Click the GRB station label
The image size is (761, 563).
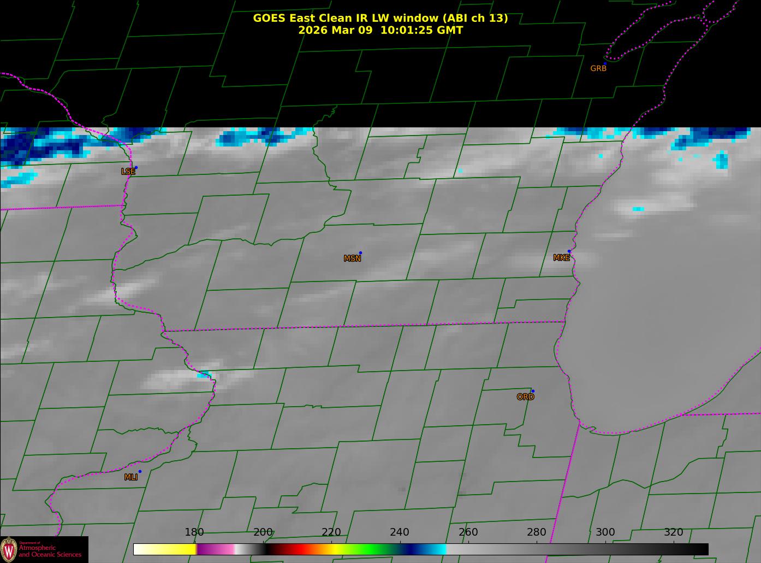(598, 69)
